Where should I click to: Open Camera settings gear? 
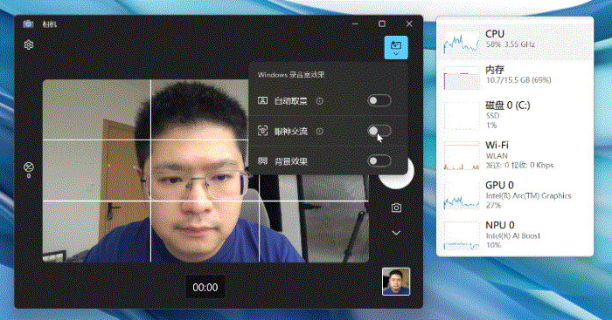(x=29, y=44)
